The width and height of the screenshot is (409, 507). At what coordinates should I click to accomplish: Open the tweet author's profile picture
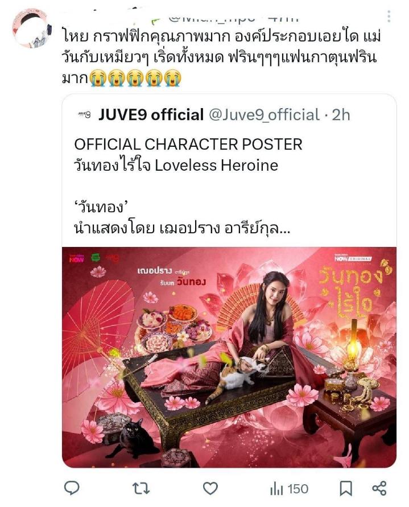(31, 28)
